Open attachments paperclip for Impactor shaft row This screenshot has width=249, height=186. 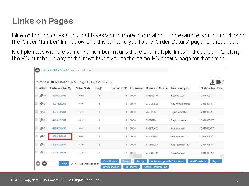pyautogui.click(x=41, y=136)
